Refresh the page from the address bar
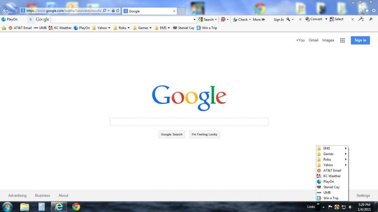 point(118,11)
